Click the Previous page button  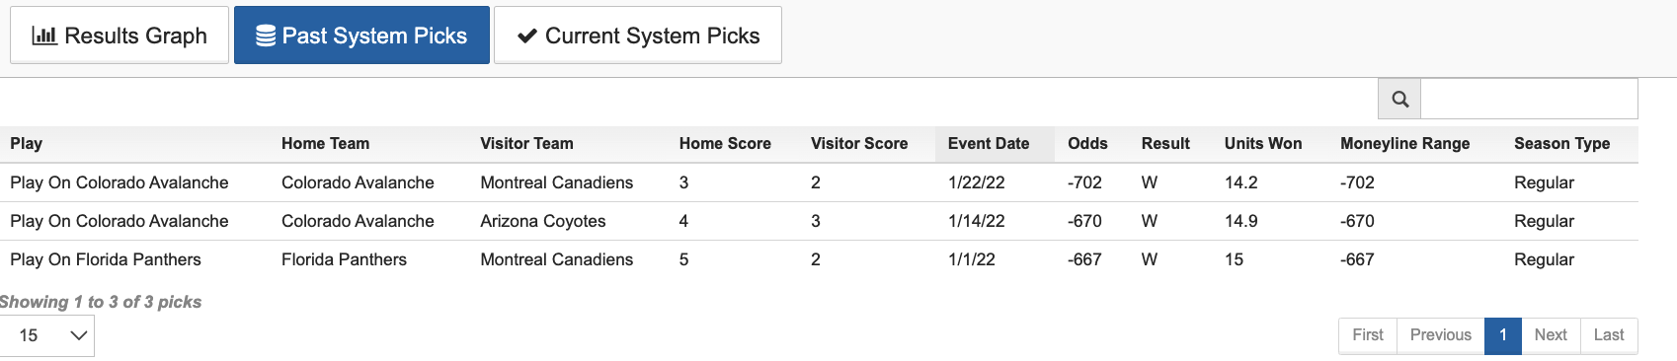pos(1441,335)
